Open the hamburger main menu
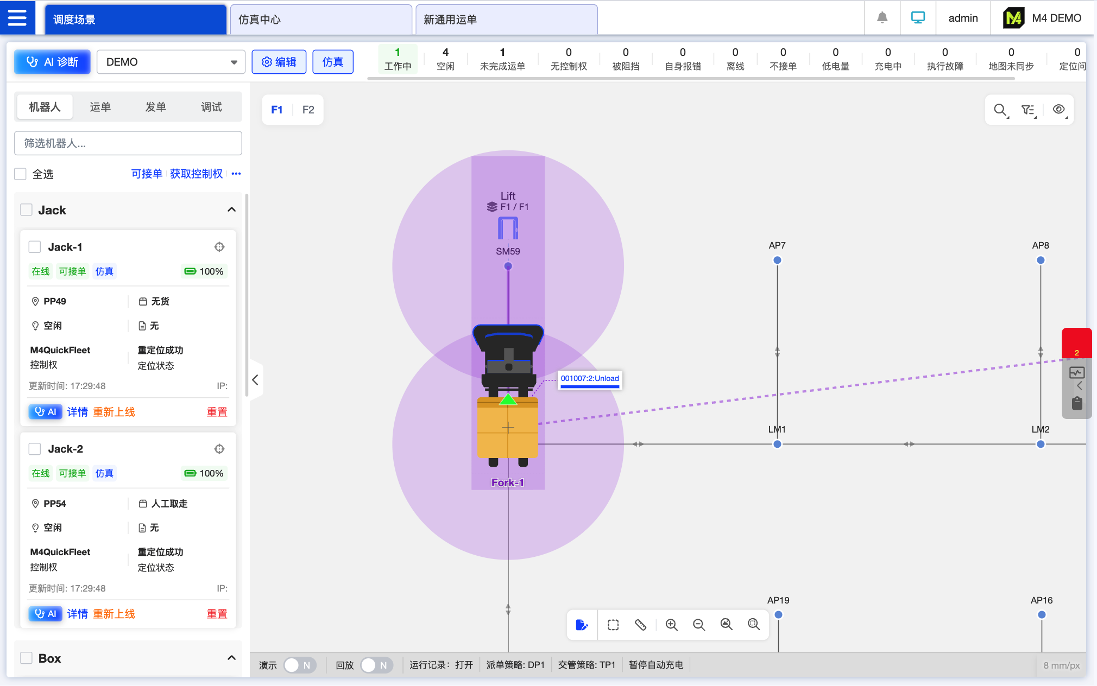Screen dimensions: 1097x686 point(17,18)
